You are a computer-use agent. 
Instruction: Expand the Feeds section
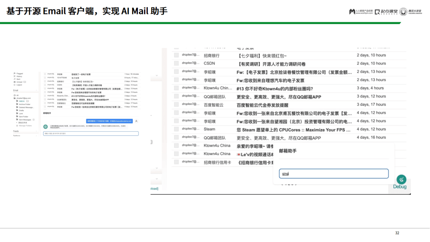coord(36,131)
